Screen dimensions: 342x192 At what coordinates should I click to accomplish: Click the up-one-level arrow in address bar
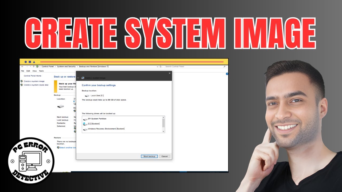tap(34, 66)
